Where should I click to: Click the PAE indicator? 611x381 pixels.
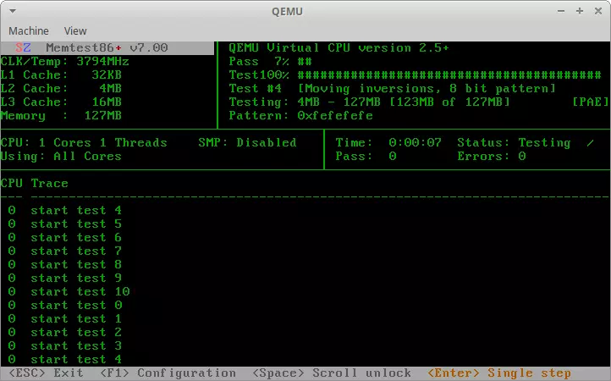(x=591, y=102)
